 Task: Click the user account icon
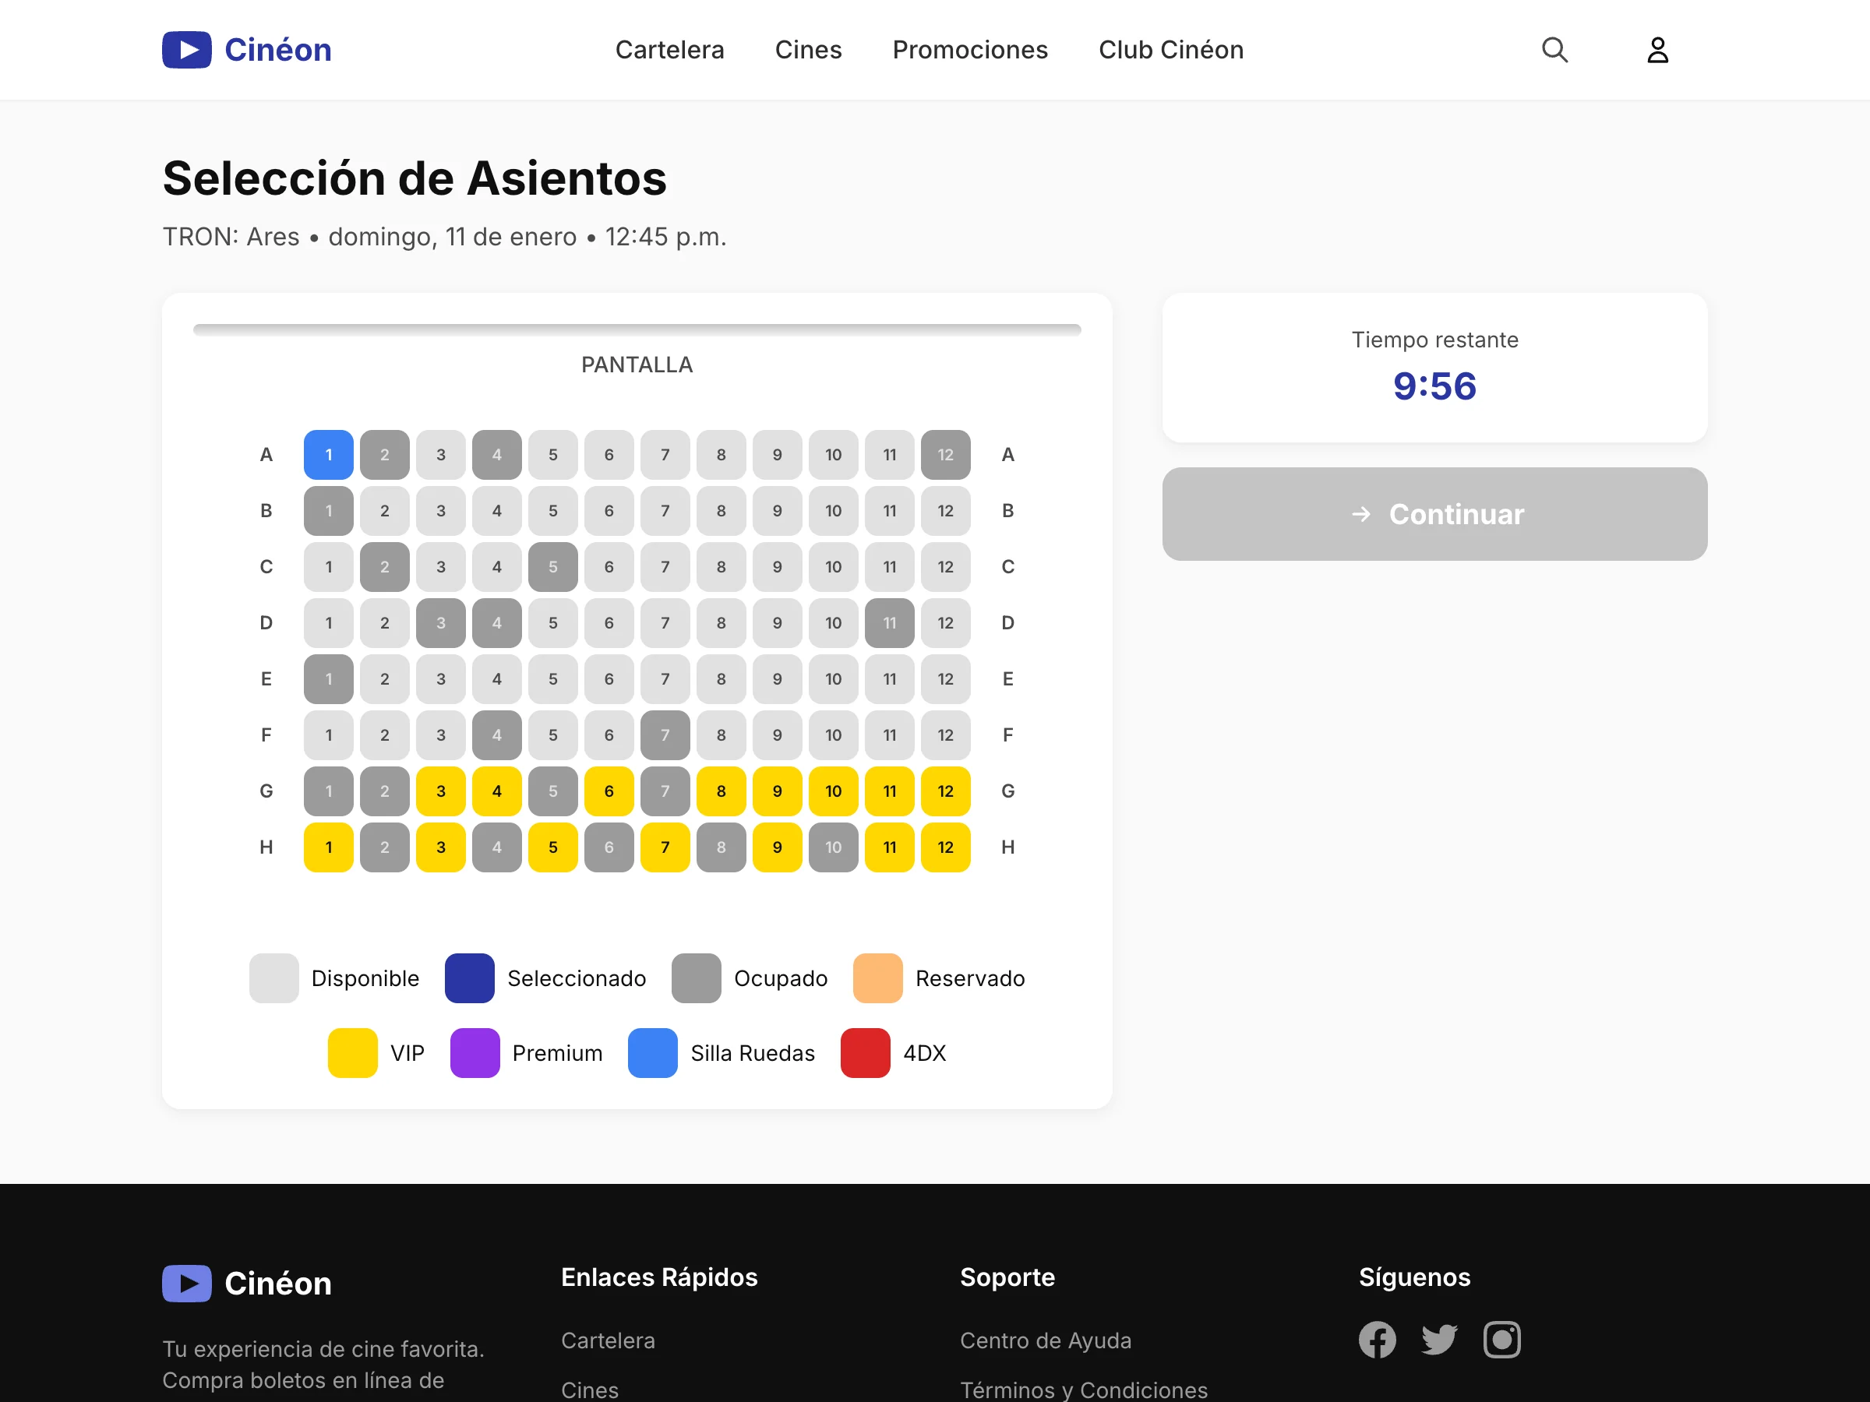(1657, 50)
